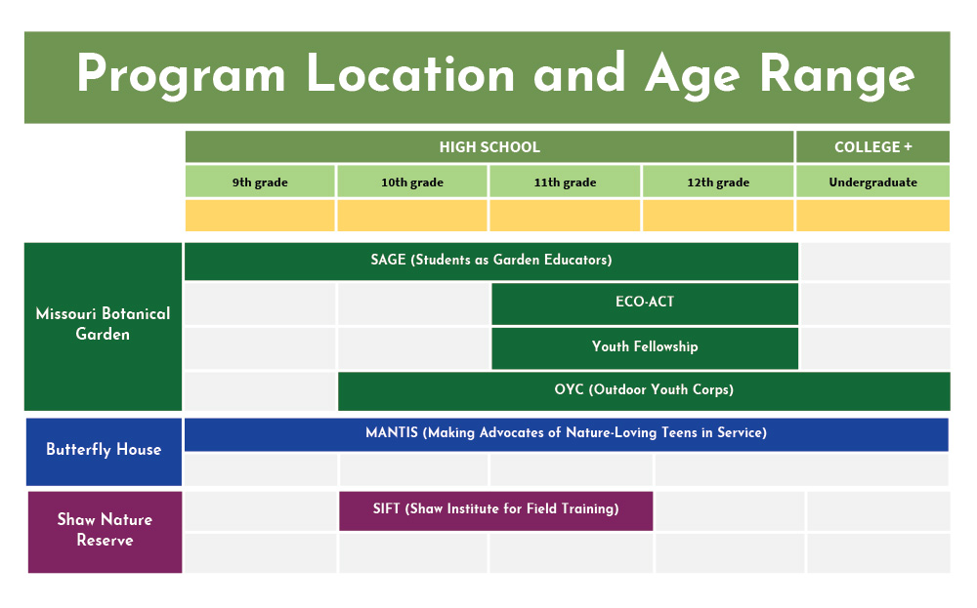Viewport: 977px width, 608px height.
Task: Click the Shaw Nature Reserve location block
Action: (x=105, y=531)
